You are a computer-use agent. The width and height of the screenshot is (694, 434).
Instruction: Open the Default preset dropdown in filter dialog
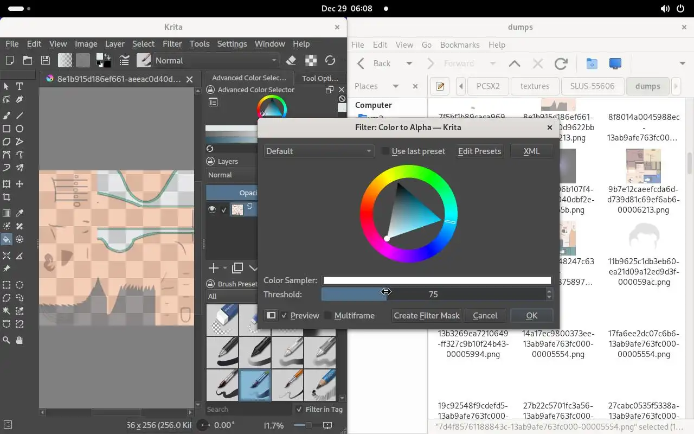[x=319, y=151]
